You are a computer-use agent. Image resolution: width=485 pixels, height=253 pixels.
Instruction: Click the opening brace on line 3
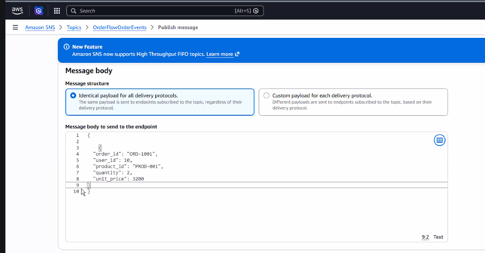[100, 148]
